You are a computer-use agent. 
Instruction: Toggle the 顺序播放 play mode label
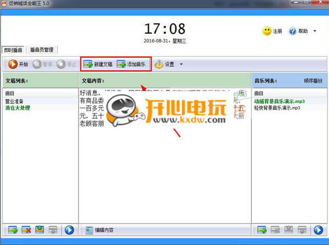pyautogui.click(x=313, y=81)
